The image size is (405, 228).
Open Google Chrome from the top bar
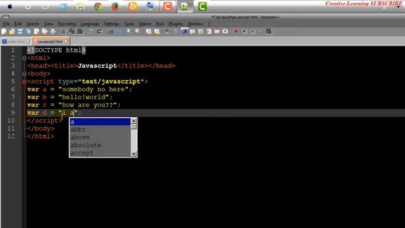97,6
